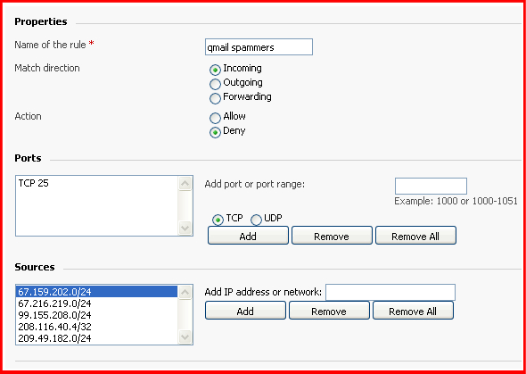Select source 208.116.40.4/32 in the list
Screen dimensions: 526x374
tap(96, 327)
